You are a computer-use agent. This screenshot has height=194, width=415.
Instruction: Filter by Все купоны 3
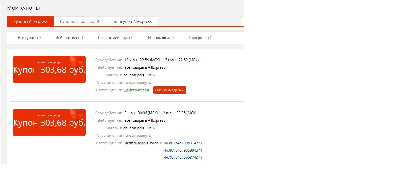(29, 38)
